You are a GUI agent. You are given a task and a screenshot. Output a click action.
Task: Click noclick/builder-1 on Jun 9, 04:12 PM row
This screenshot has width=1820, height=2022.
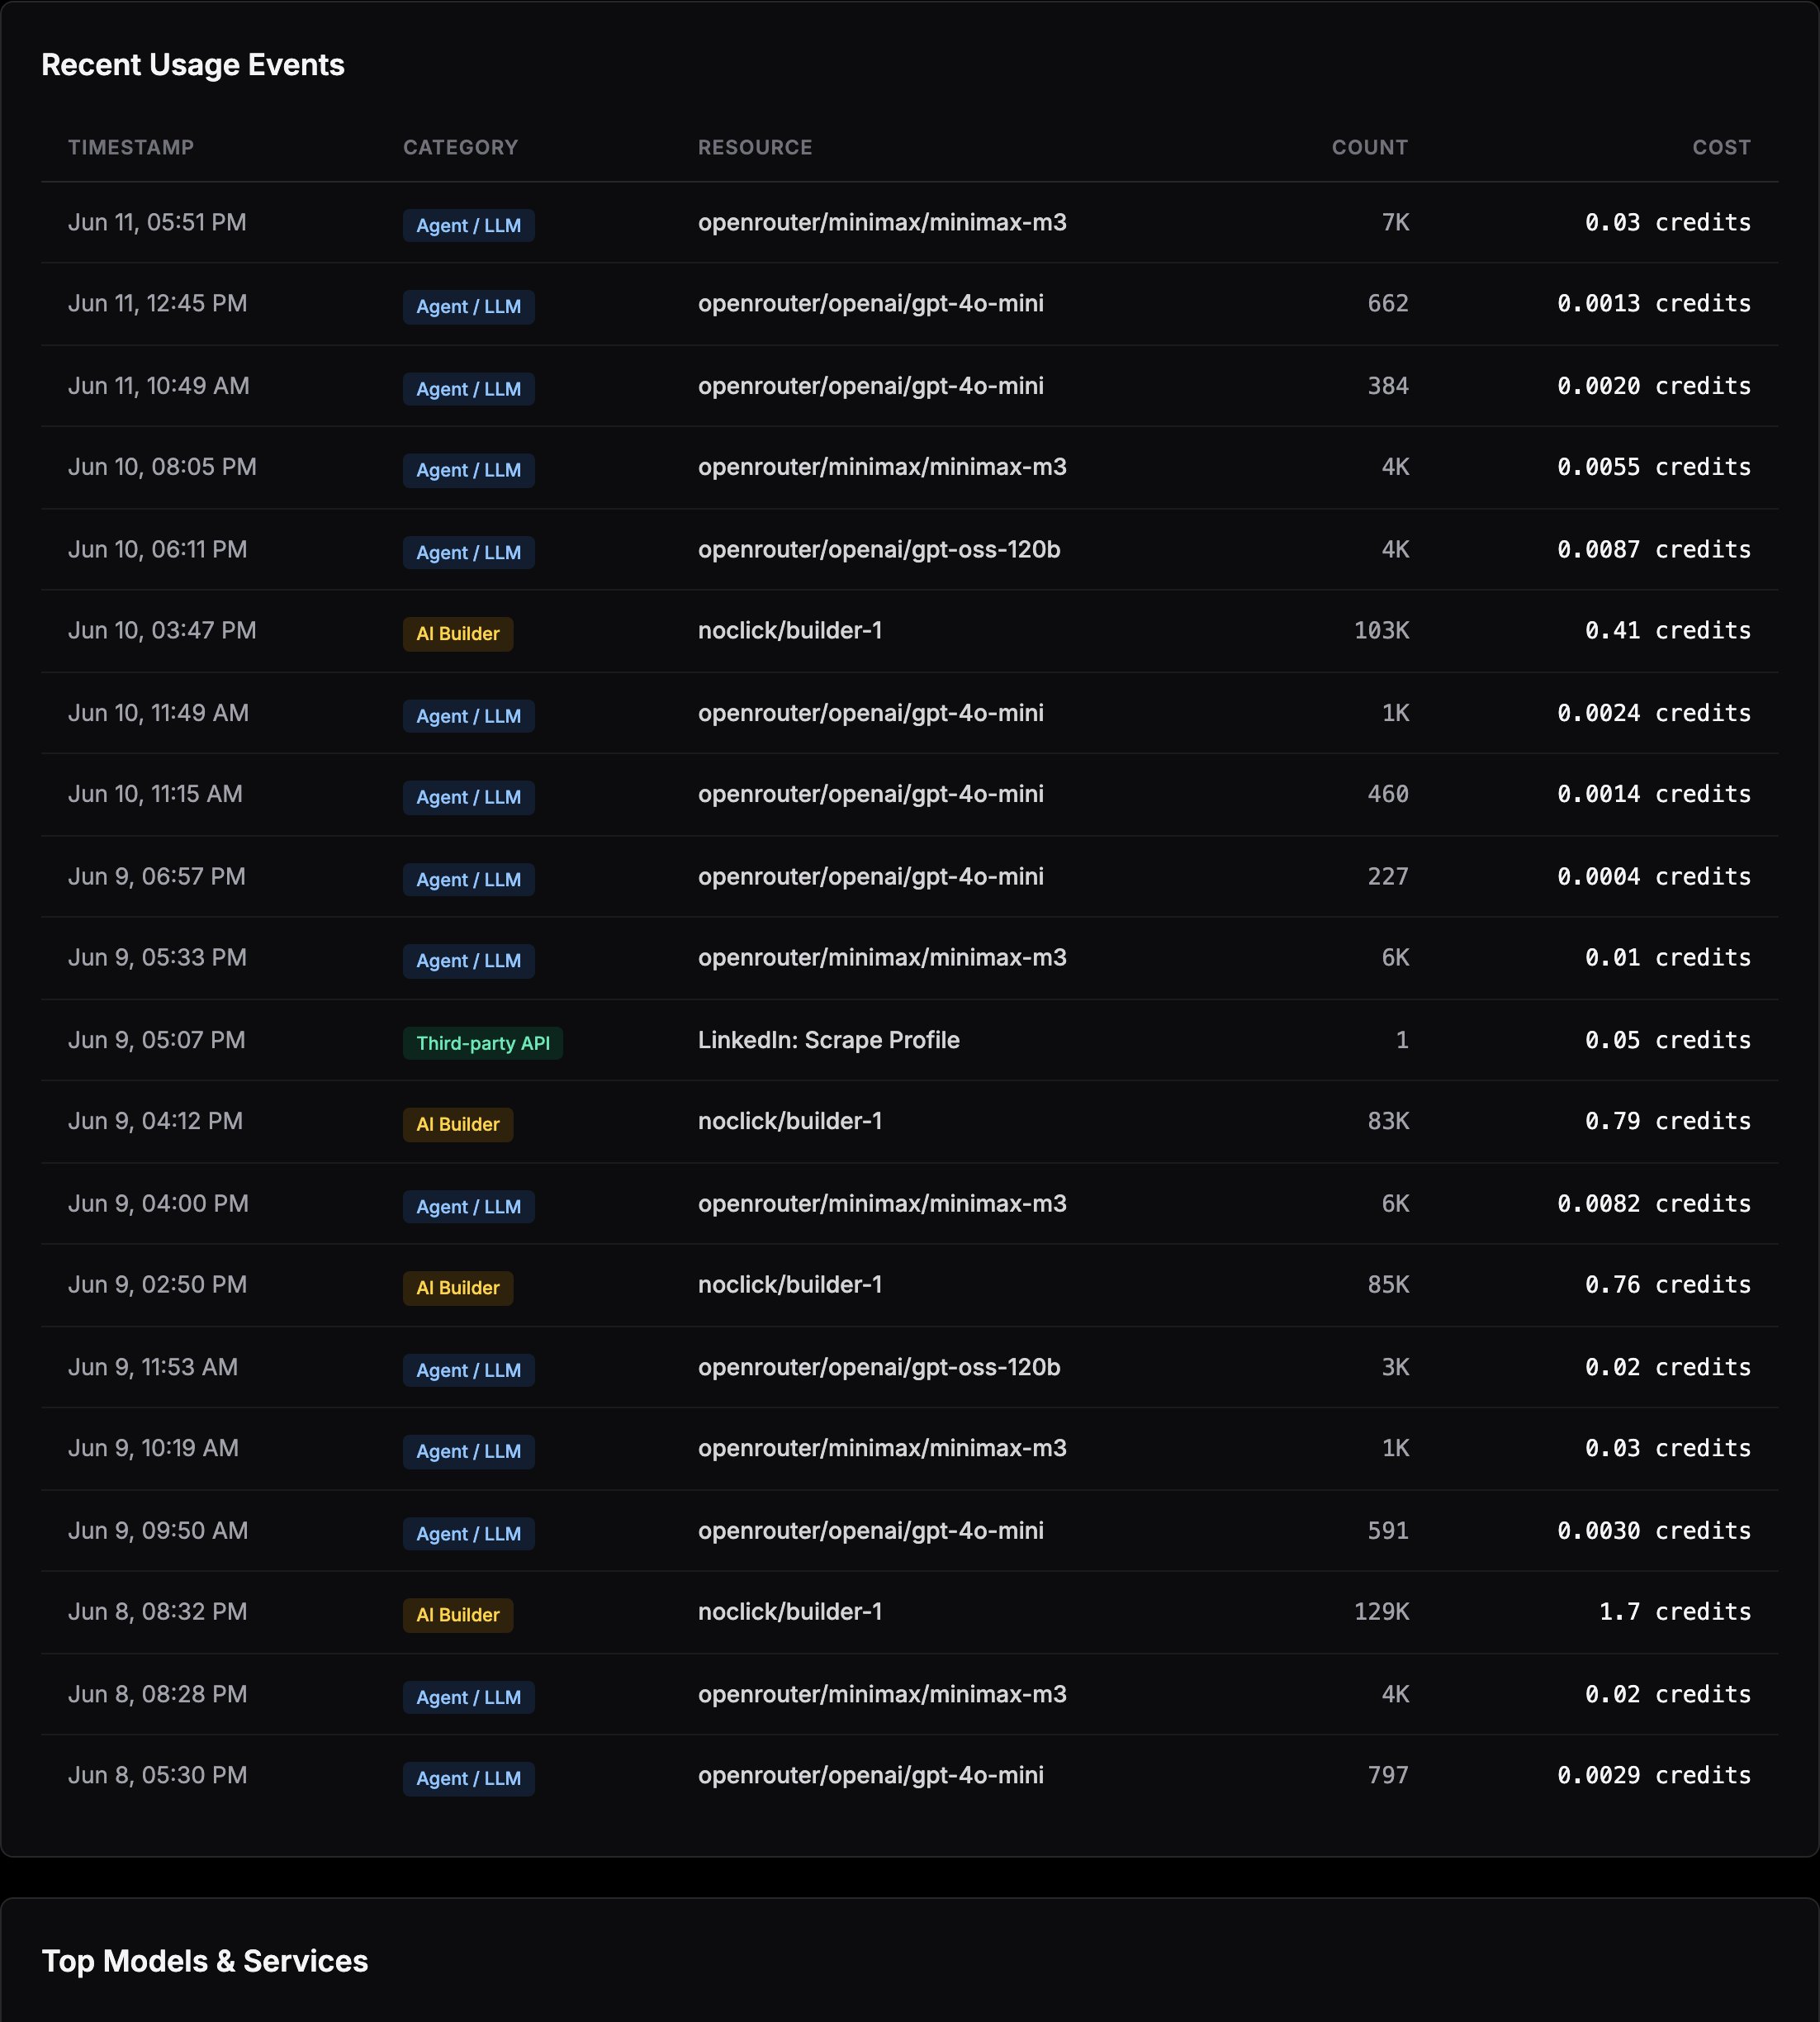(790, 1121)
